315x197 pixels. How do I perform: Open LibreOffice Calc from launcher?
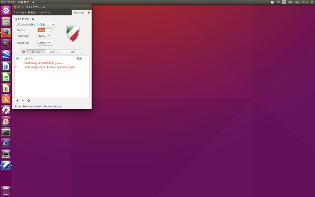pyautogui.click(x=6, y=77)
